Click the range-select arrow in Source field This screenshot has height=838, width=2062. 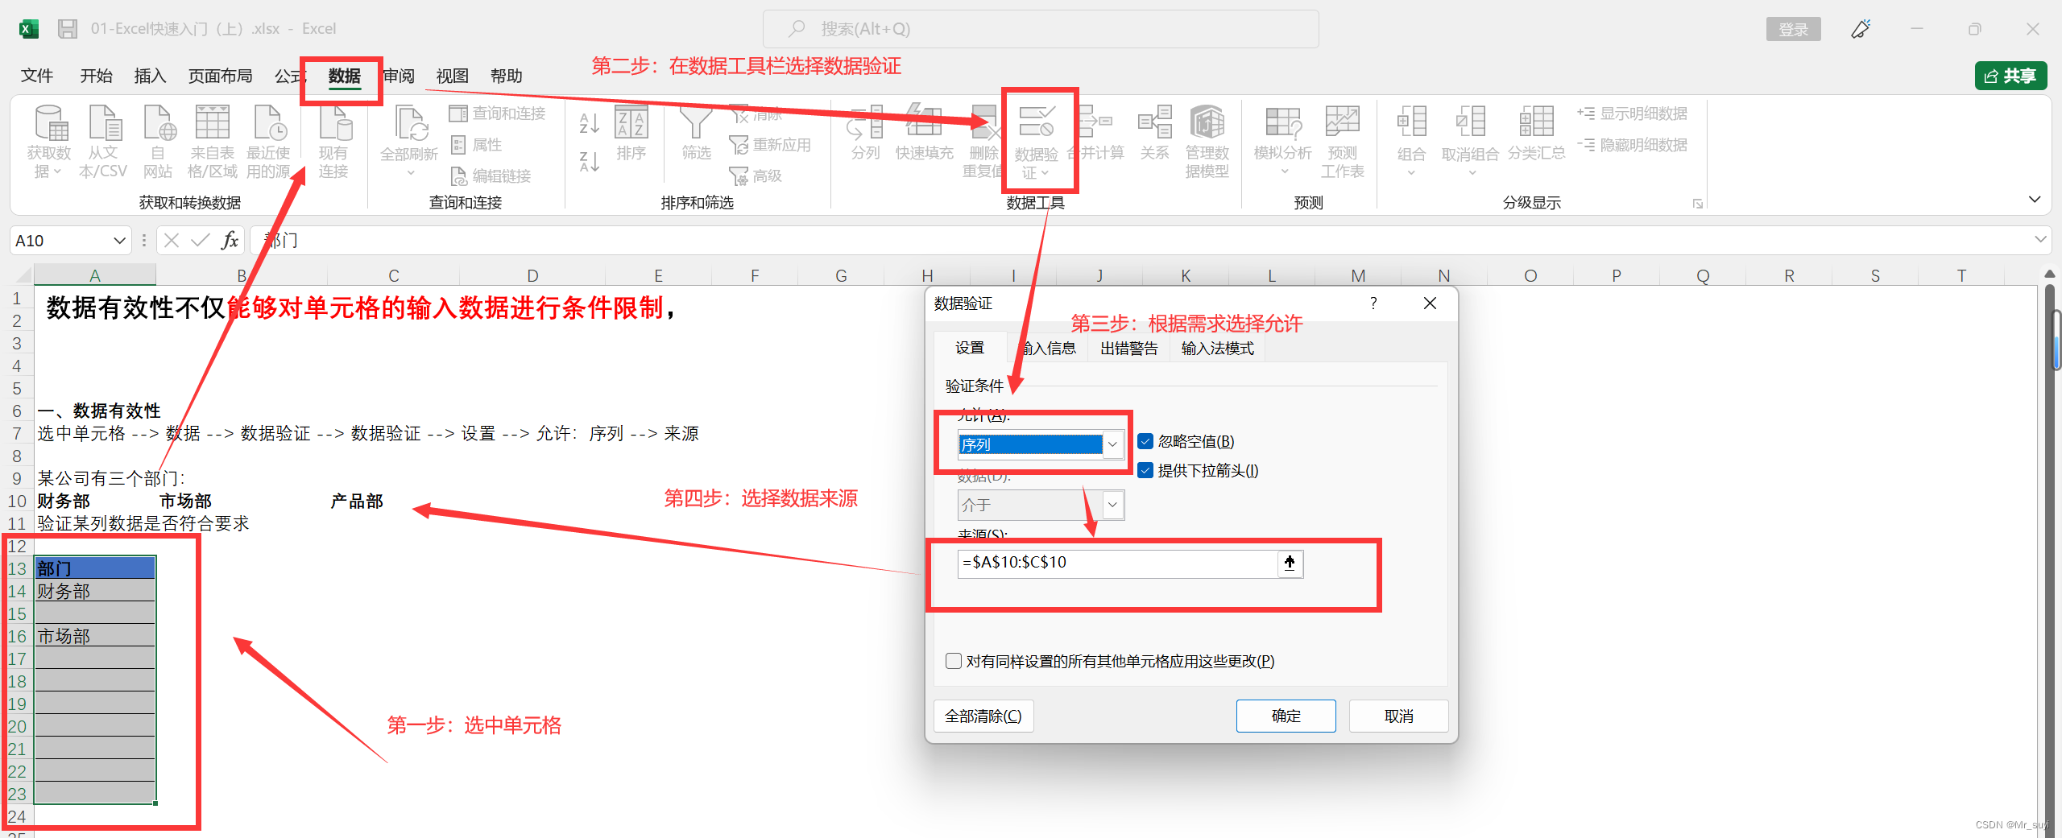[1290, 563]
